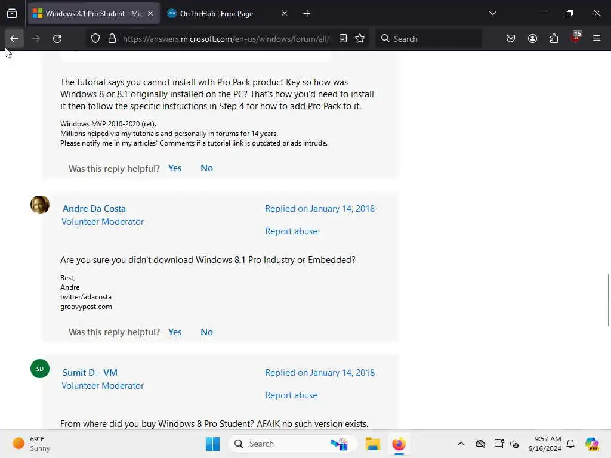Click Yes on Andre Da Costa reply
Image resolution: width=611 pixels, height=458 pixels.
tap(175, 332)
